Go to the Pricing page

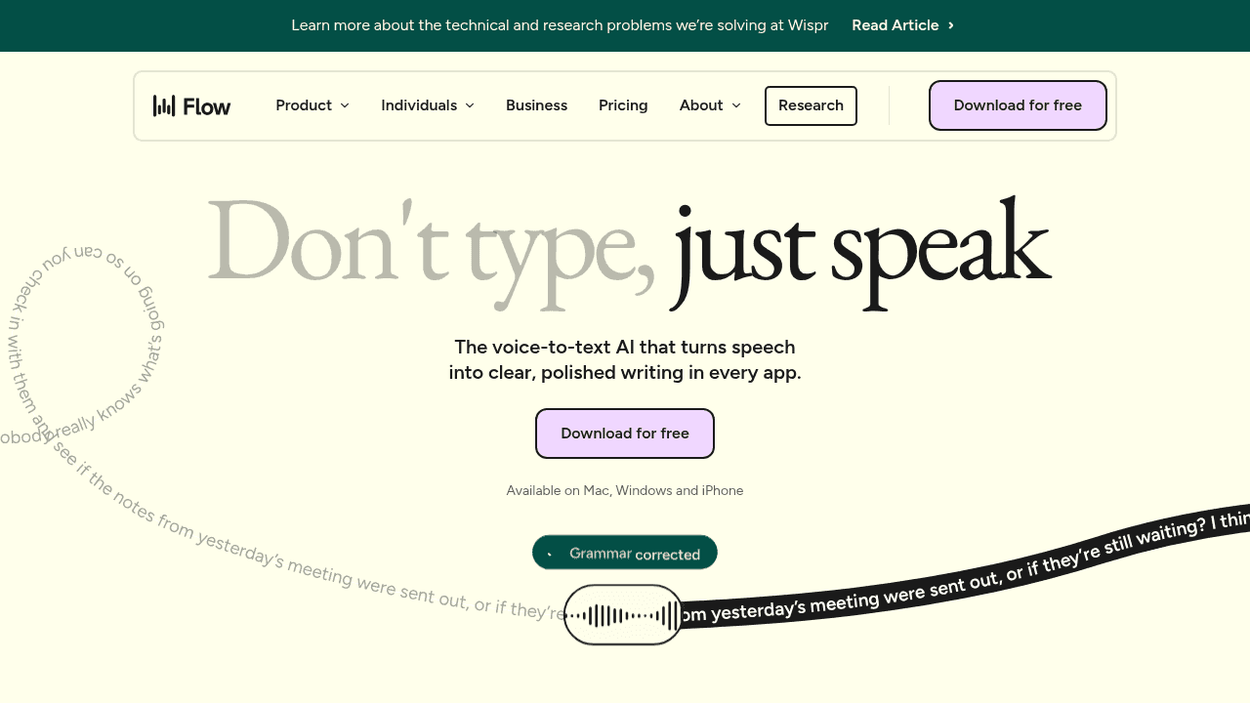[623, 105]
